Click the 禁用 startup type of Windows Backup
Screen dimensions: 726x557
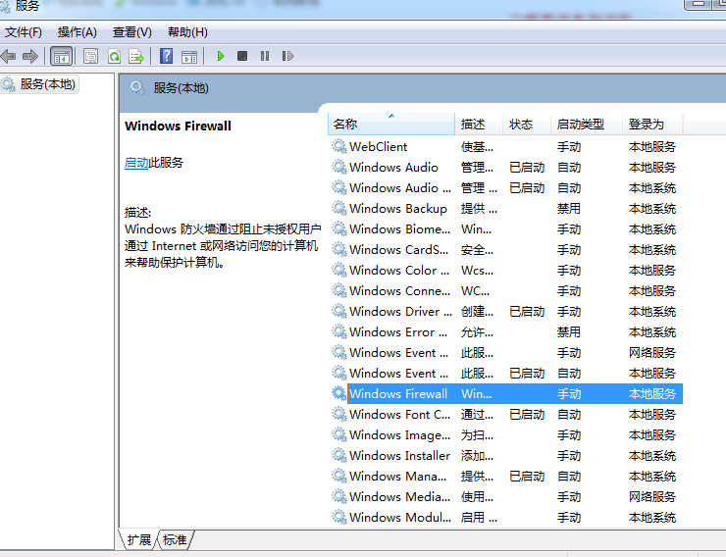[569, 209]
